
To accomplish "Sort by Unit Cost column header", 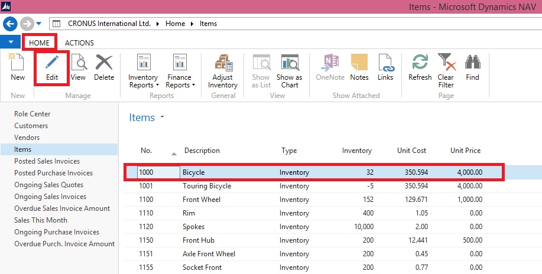I will [411, 151].
